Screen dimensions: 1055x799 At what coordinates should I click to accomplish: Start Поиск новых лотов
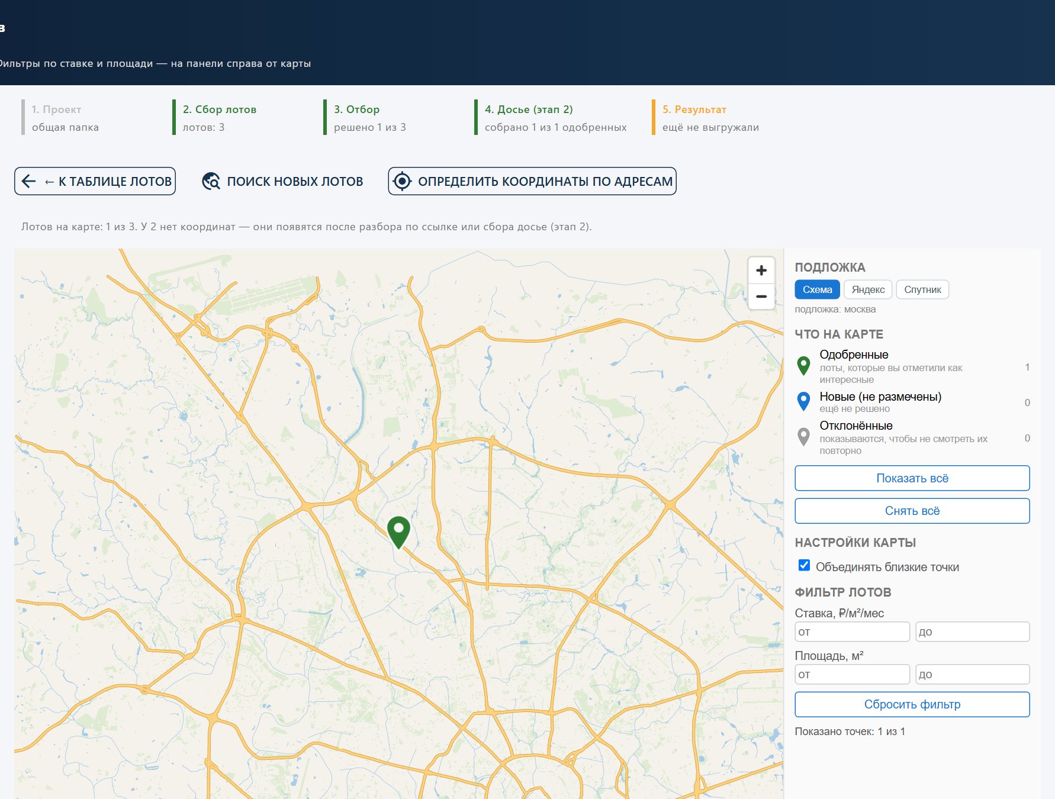(283, 181)
